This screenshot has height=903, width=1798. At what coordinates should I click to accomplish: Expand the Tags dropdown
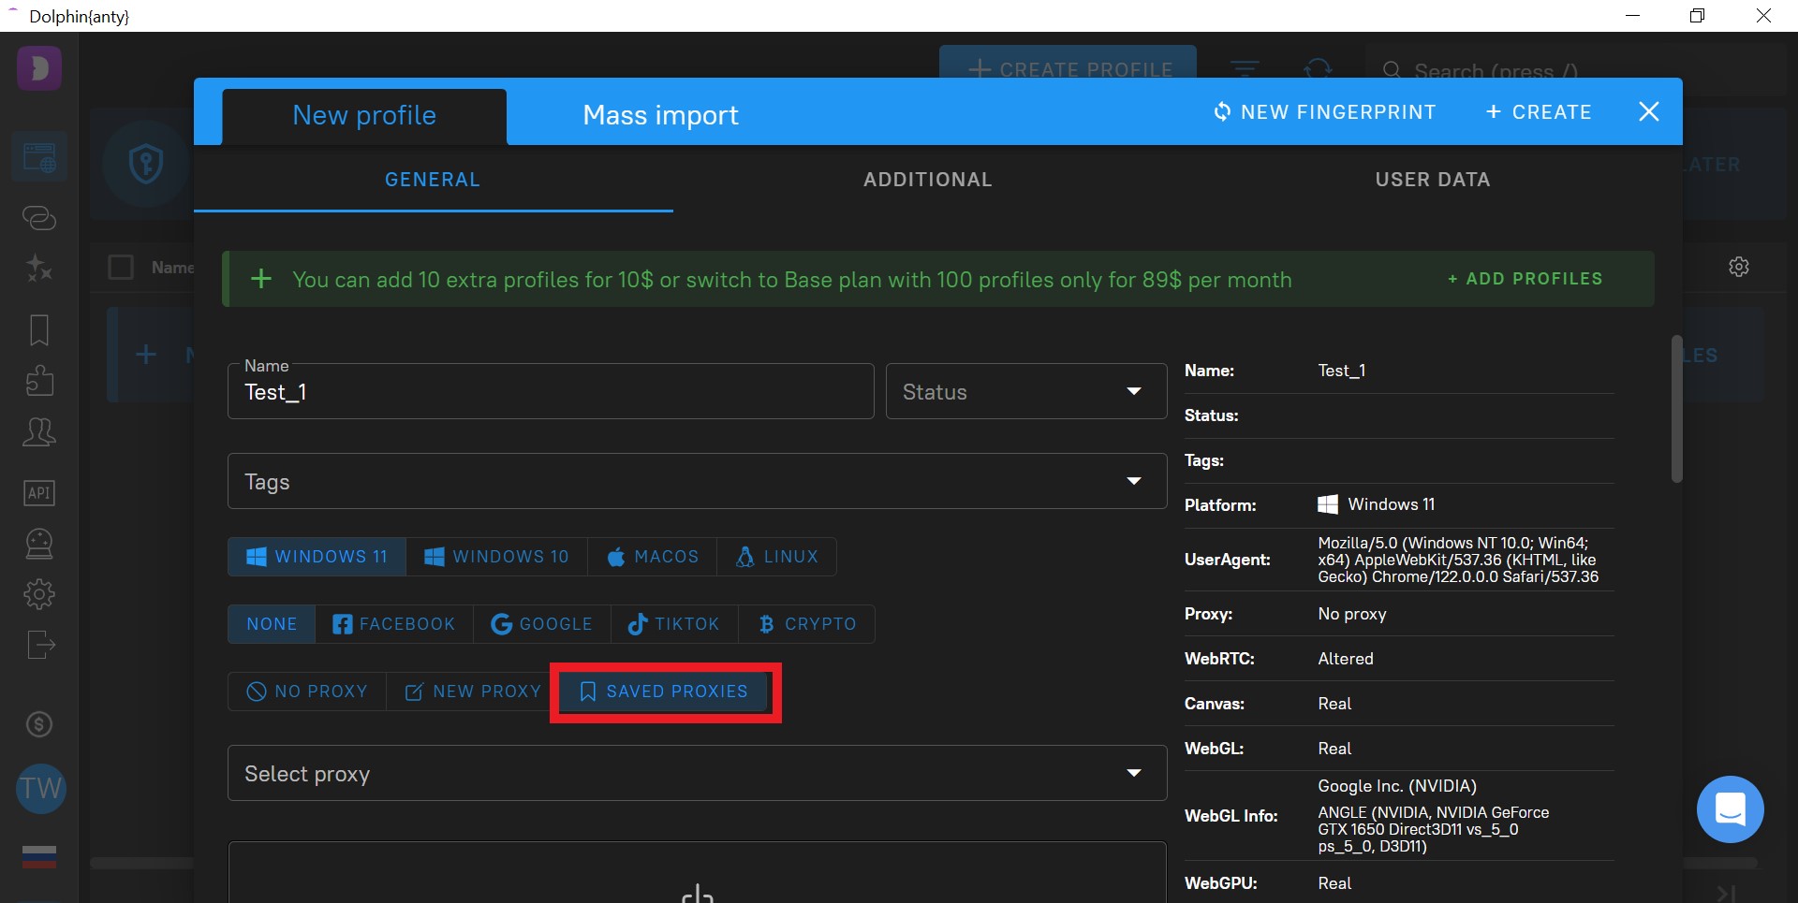click(697, 482)
